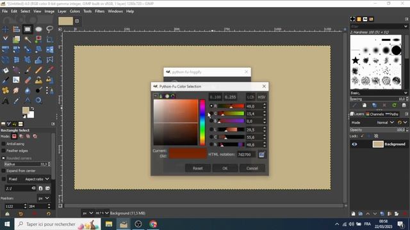Open the Colors menu
The width and height of the screenshot is (410, 230).
(x=75, y=11)
